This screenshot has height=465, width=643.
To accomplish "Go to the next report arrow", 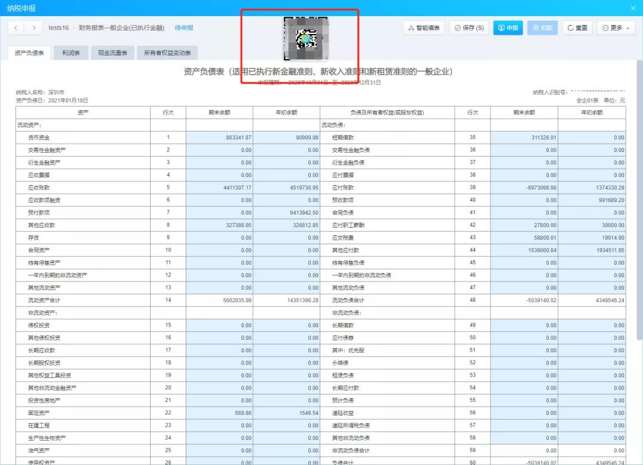I will (x=33, y=28).
